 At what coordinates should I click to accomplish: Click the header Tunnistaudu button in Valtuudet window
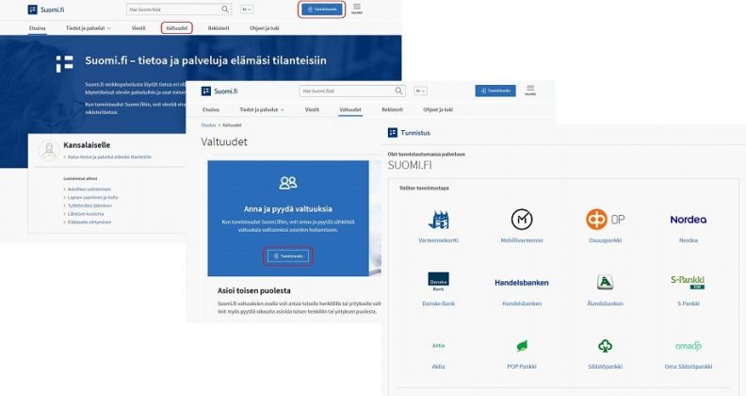tap(495, 91)
